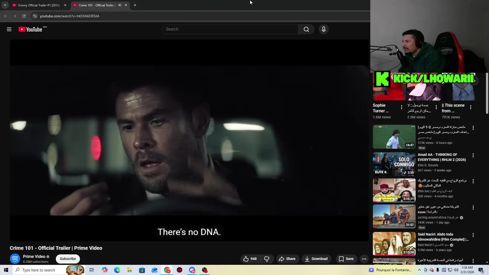Open options for the 2:10:31 video
Screen dimensions: 489x275
[x=473, y=181]
